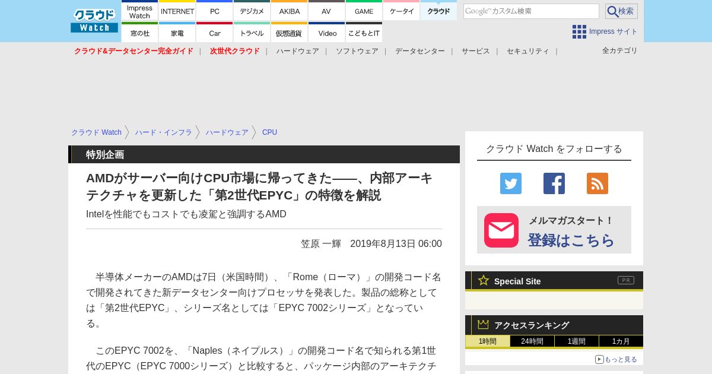This screenshot has width=712, height=374.
Task: Click the クラウド Watch breadcrumb
Action: pos(96,132)
